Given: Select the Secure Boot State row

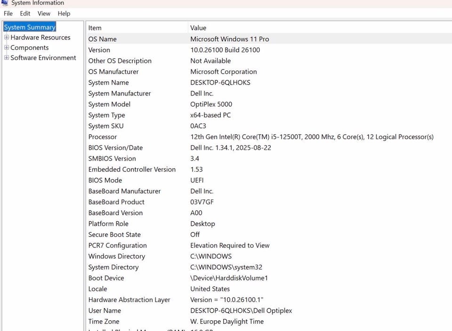Looking at the screenshot, I should (x=114, y=235).
